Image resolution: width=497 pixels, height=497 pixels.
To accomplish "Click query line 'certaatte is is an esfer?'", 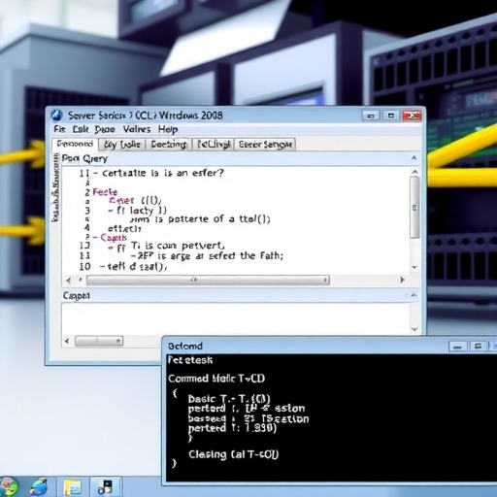I will [x=163, y=173].
